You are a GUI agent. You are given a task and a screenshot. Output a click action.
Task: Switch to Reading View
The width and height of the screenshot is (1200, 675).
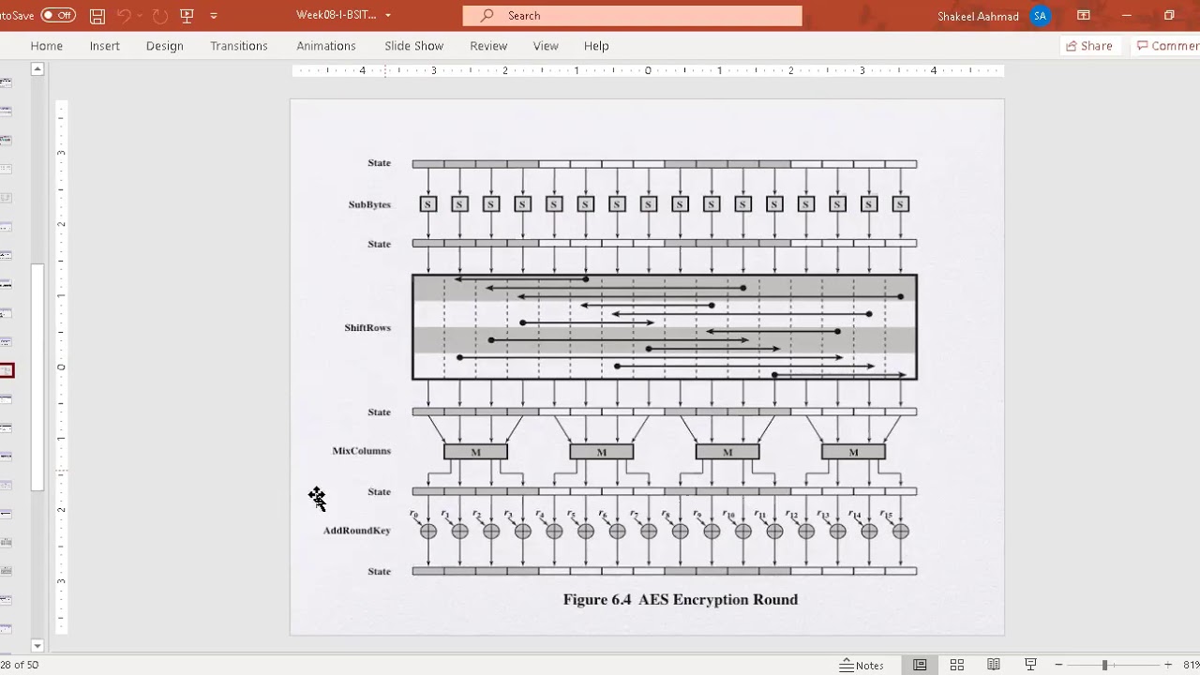point(994,665)
